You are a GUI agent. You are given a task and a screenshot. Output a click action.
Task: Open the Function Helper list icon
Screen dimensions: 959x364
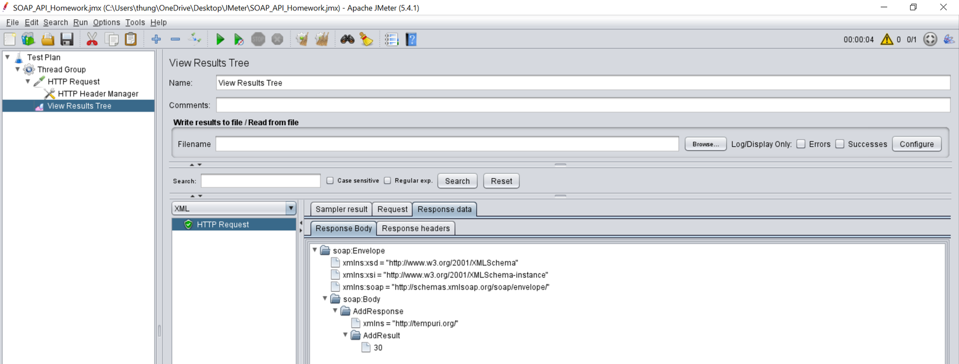391,40
